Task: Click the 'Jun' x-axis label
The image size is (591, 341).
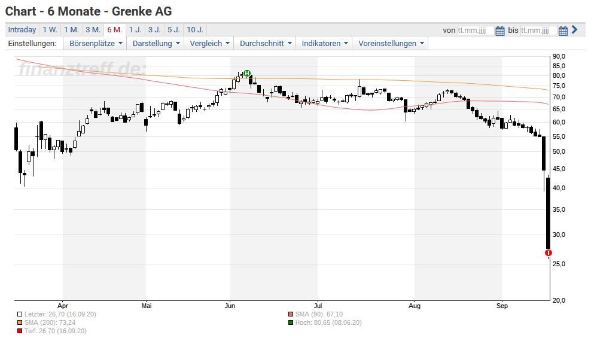Action: point(230,306)
